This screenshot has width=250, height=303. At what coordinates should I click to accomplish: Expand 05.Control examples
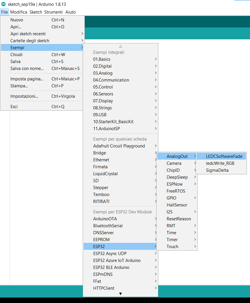click(x=120, y=87)
